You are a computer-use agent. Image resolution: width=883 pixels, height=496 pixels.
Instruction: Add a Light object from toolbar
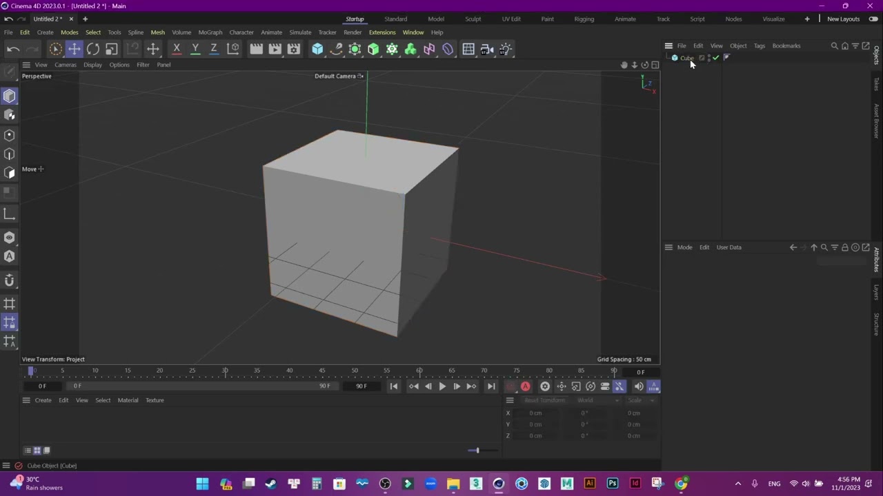[506, 49]
